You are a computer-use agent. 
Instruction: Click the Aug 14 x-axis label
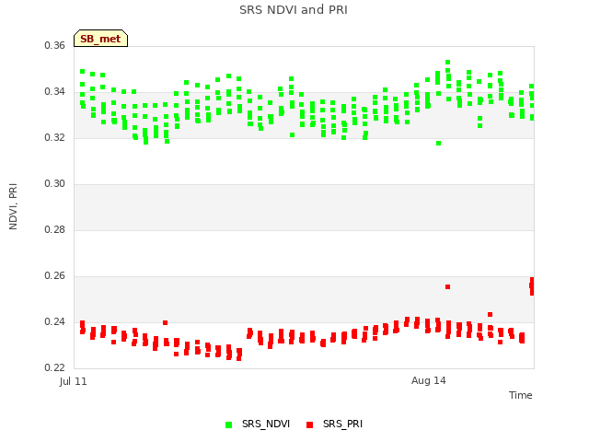[x=428, y=380]
